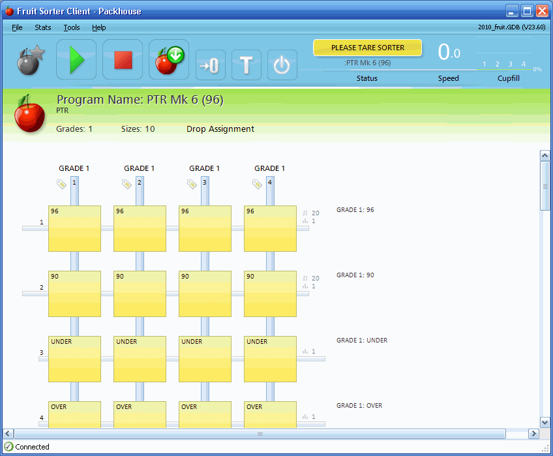Click the bar chart icon in row UNDER
The image size is (553, 456).
(305, 351)
